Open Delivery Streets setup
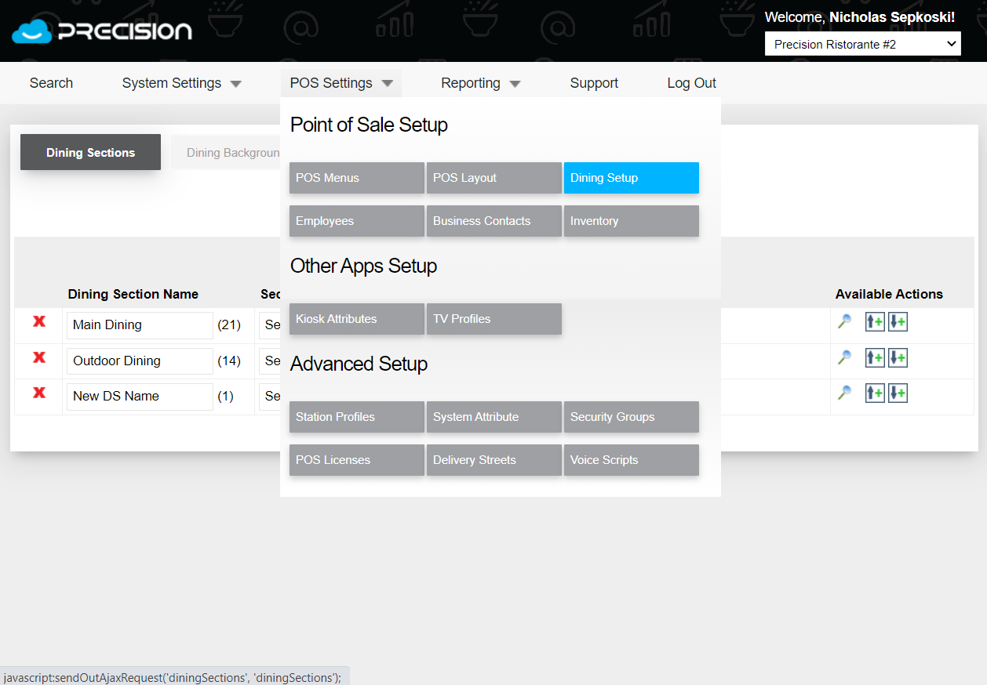This screenshot has height=685, width=987. 494,460
